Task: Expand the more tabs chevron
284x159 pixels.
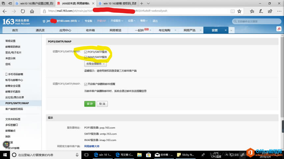Action: pos(231,30)
